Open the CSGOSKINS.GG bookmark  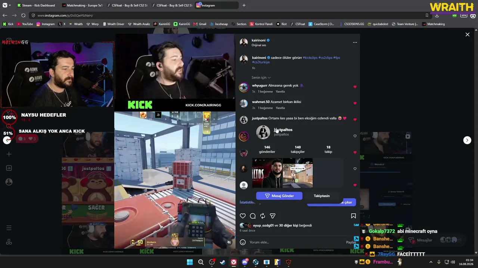tap(352, 24)
